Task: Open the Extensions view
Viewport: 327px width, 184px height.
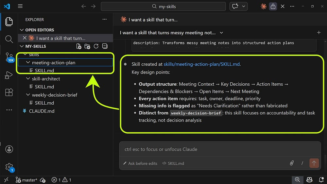Action: click(9, 92)
